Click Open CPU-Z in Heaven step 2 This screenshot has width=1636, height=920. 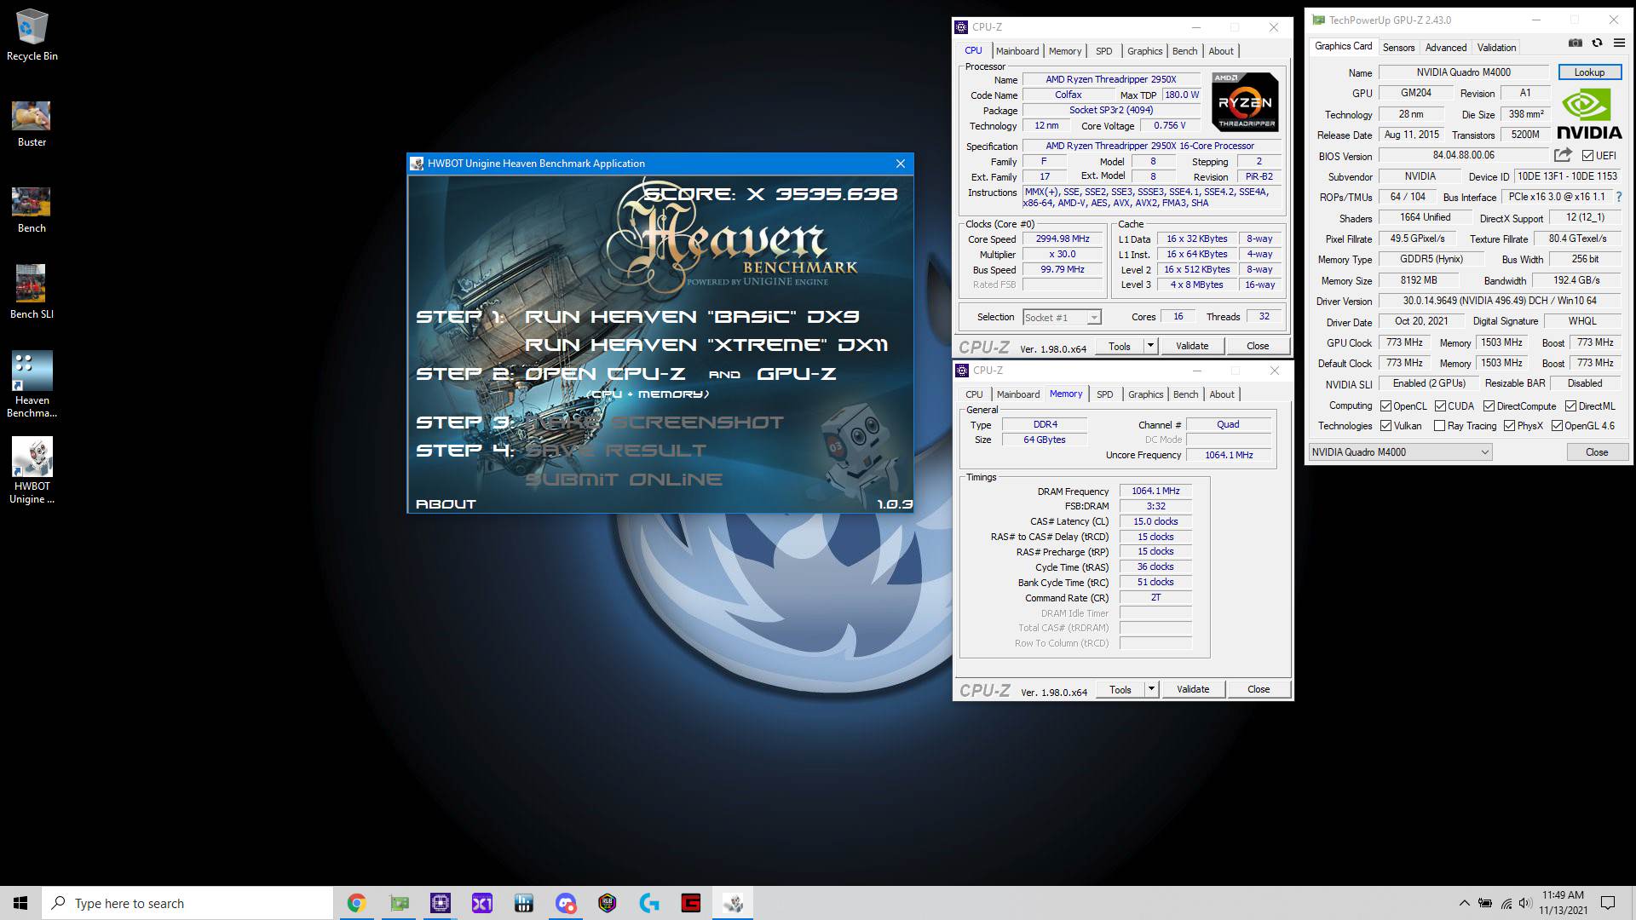(605, 374)
